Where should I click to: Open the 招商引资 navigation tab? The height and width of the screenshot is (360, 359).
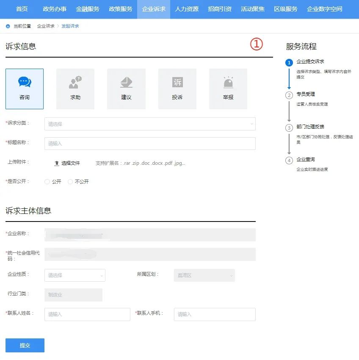tap(220, 9)
